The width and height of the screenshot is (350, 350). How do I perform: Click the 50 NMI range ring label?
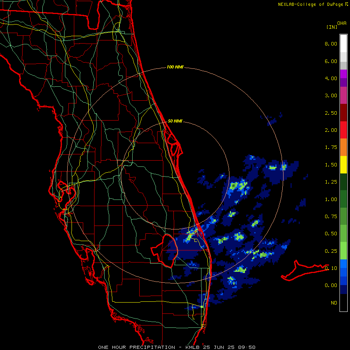[x=175, y=121]
